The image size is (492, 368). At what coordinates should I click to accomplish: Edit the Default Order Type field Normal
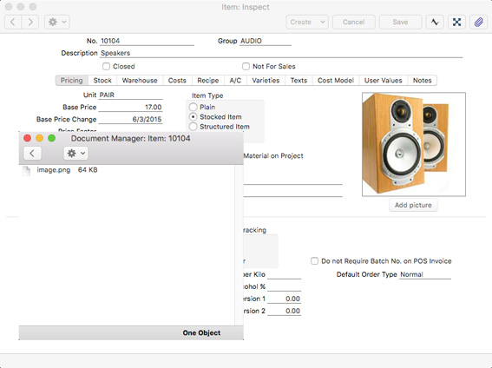click(425, 274)
